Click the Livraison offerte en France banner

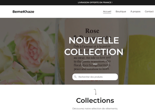[x=95, y=2]
